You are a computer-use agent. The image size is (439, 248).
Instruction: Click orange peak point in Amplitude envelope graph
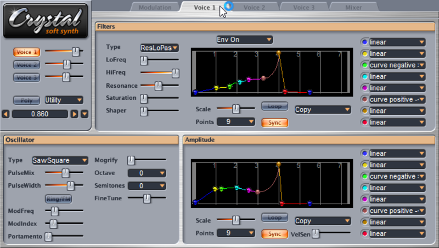[x=278, y=164]
